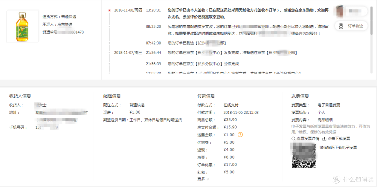This screenshot has width=377, height=187.
Task: Click the invoice QR code image
Action: tap(304, 155)
